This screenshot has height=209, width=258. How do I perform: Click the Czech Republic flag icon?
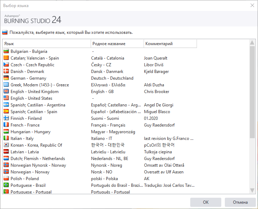point(6,65)
